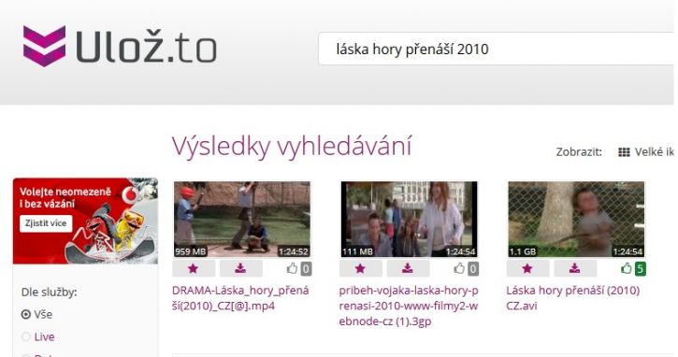Thumbs up the pribeh-vojaka 3gp file
The width and height of the screenshot is (678, 357).
point(459,269)
